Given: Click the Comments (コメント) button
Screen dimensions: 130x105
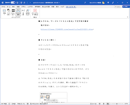Looking at the screenshot, I should tap(118, 7).
